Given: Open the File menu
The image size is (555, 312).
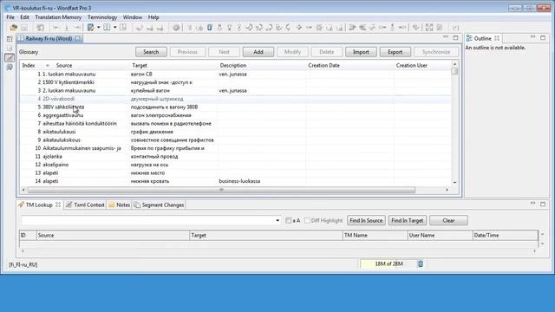Looking at the screenshot, I should pos(10,17).
